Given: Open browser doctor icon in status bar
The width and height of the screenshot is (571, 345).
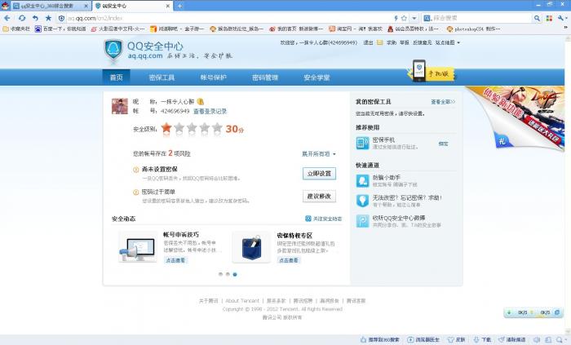Looking at the screenshot, I should tap(410, 339).
